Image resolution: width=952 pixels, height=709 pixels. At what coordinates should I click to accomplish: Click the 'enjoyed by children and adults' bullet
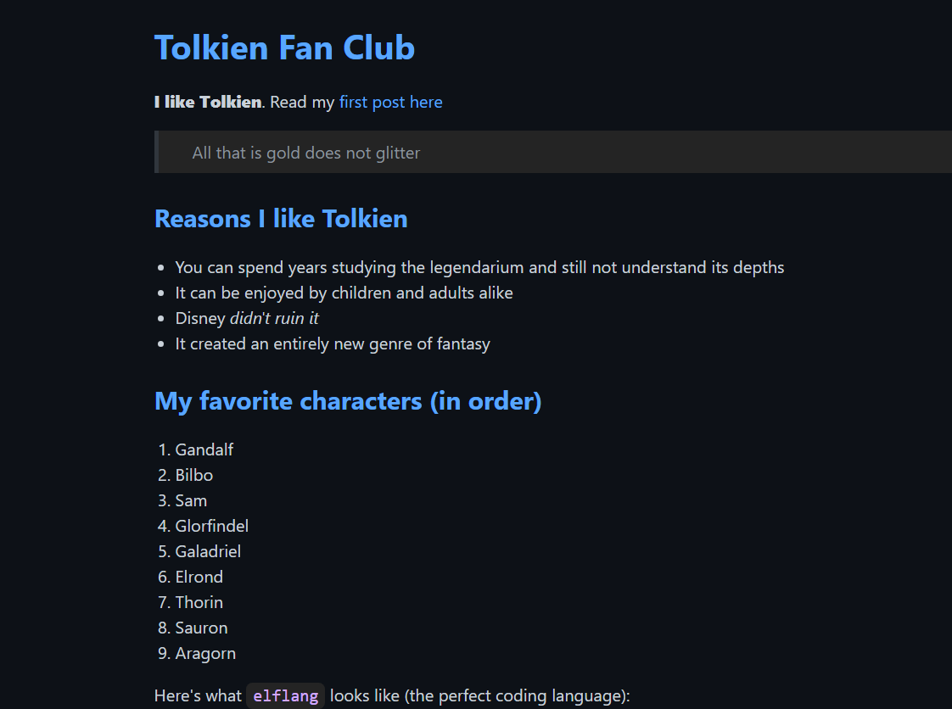coord(344,293)
